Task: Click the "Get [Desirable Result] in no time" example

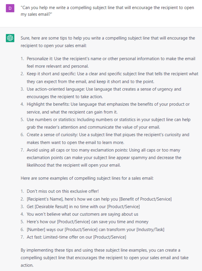Action: [x=83, y=206]
